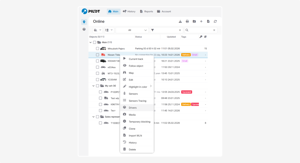
Task: Switch to the Reports tab
Action: tap(146, 12)
